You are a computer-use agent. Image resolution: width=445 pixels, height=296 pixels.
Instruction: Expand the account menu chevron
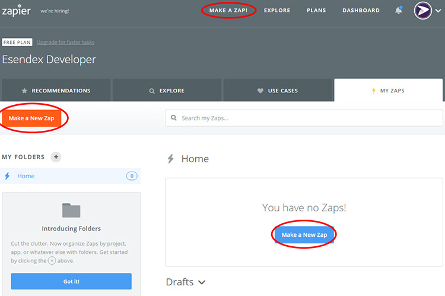[x=438, y=11]
